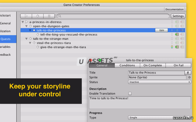
Task: Switch to the General tab
Action: pyautogui.click(x=102, y=65)
